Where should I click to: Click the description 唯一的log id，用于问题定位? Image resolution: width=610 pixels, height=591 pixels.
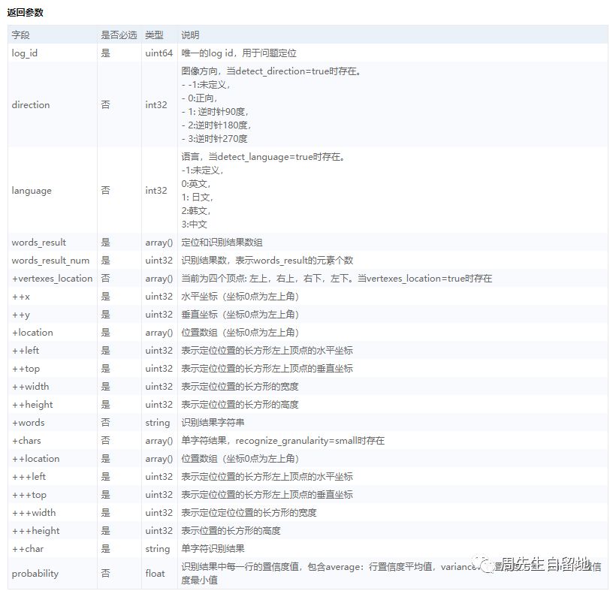click(239, 53)
